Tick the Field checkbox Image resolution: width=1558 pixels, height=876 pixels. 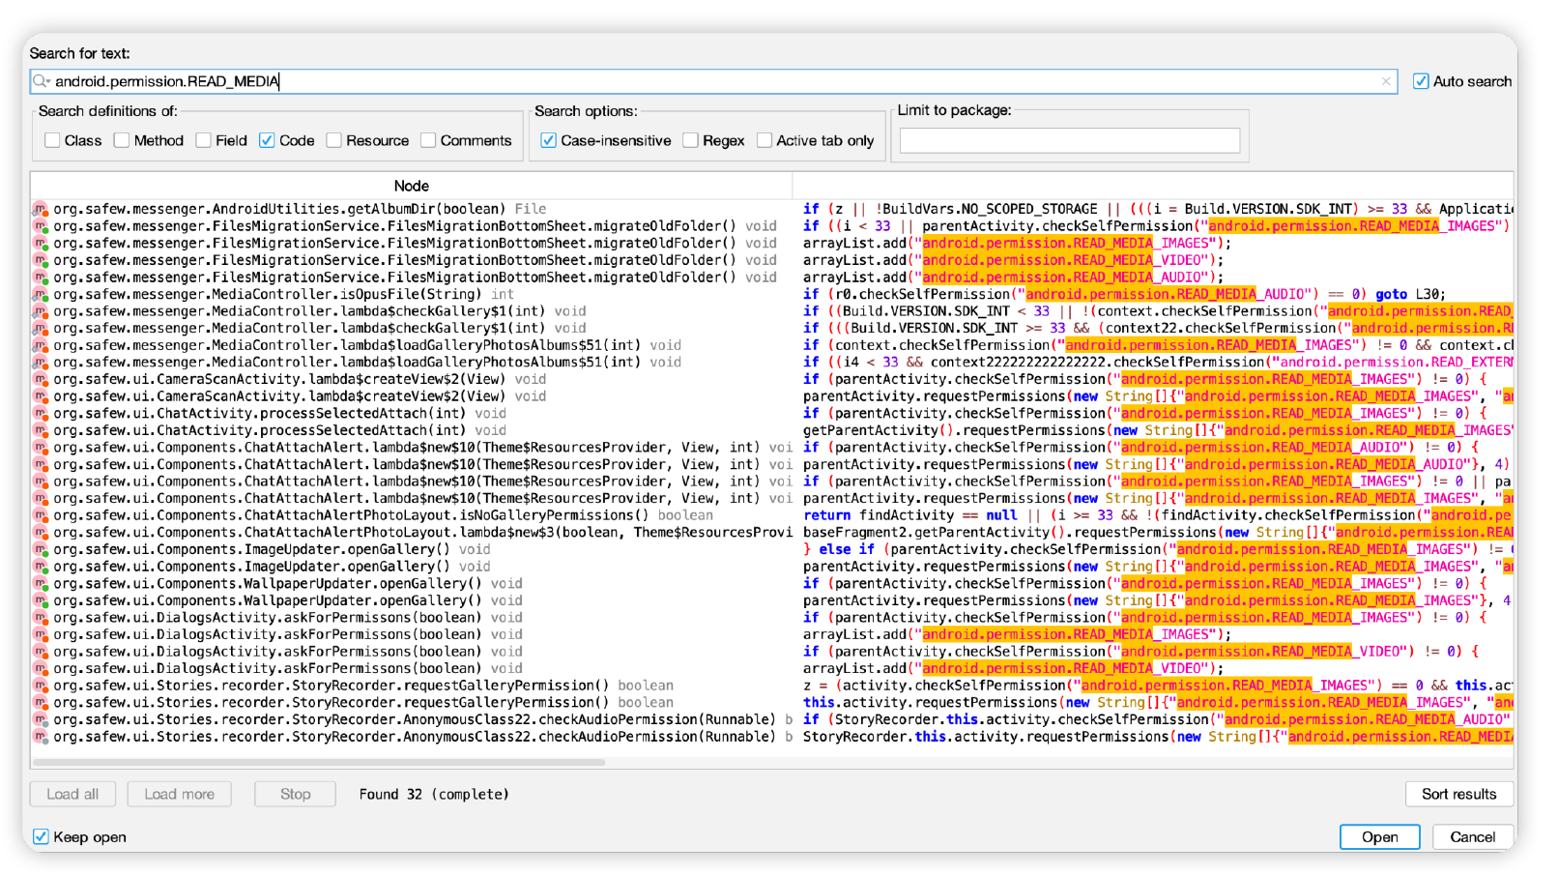[203, 140]
